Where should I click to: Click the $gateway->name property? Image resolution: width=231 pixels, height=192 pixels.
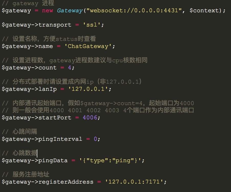click(27, 46)
